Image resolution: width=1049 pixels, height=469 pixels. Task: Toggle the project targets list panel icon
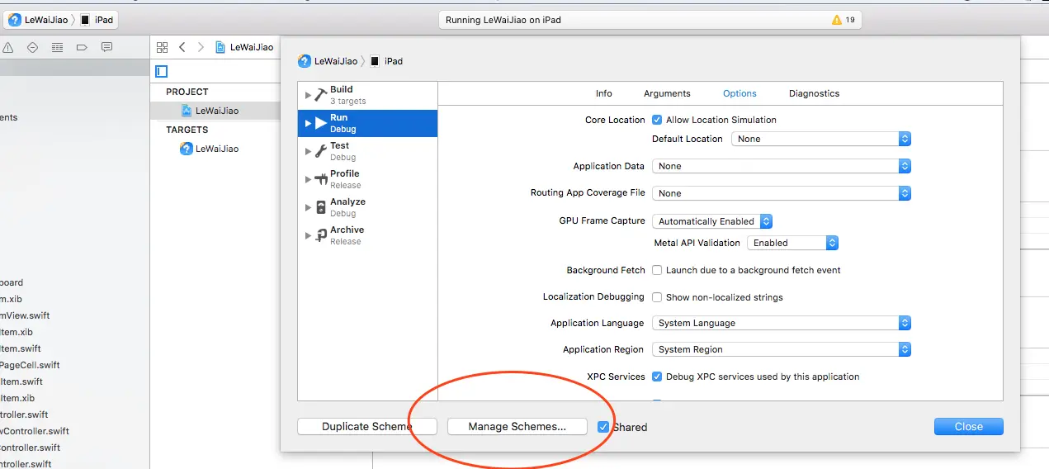(x=162, y=71)
